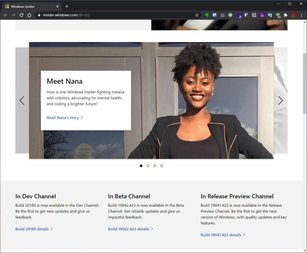Go to previous carousel slide
307x253 pixels.
coord(22,100)
